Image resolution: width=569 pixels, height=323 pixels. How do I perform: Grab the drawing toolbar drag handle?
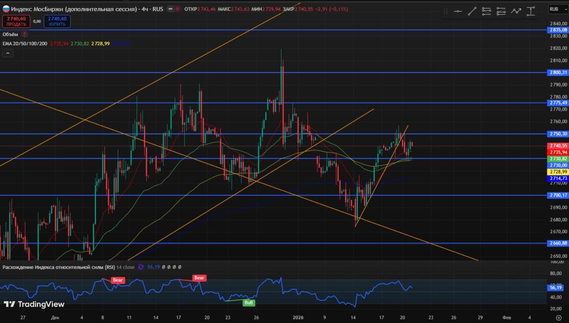446,12
